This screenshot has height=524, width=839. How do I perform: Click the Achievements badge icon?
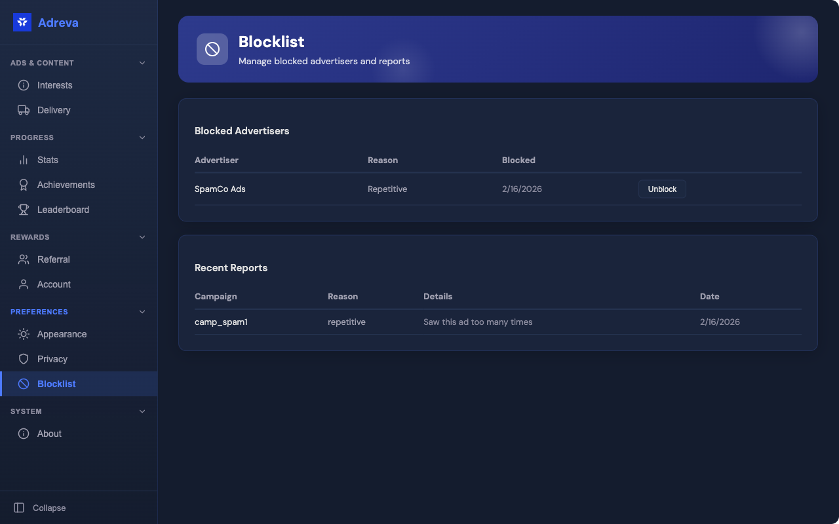24,185
